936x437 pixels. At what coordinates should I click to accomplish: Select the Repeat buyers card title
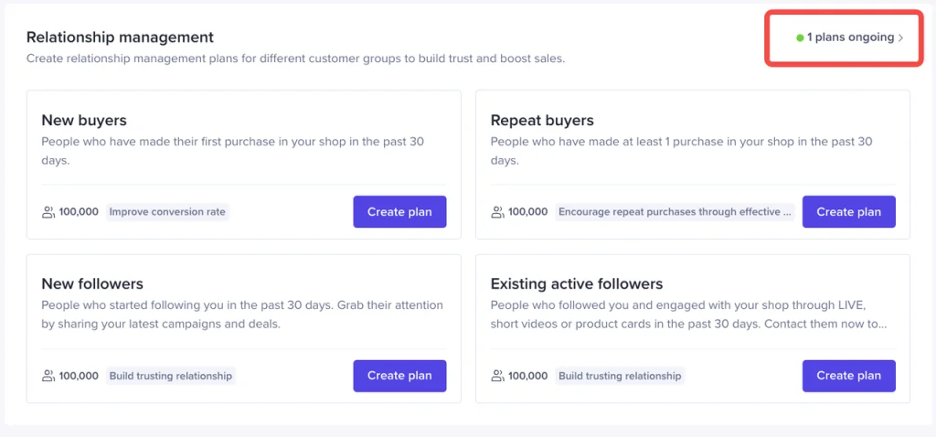542,120
